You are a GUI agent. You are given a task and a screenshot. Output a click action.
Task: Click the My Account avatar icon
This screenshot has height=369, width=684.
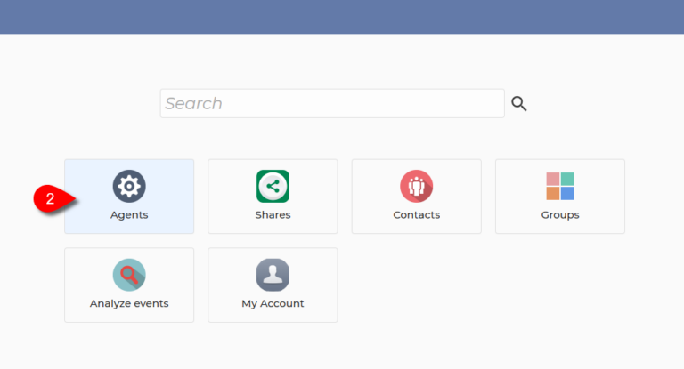coord(273,275)
